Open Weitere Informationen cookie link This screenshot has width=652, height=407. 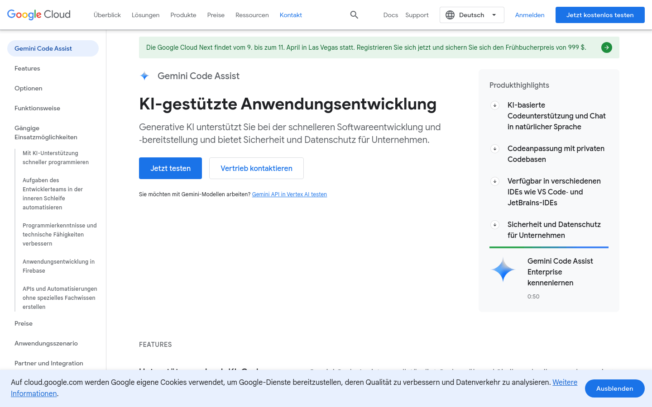click(x=565, y=383)
